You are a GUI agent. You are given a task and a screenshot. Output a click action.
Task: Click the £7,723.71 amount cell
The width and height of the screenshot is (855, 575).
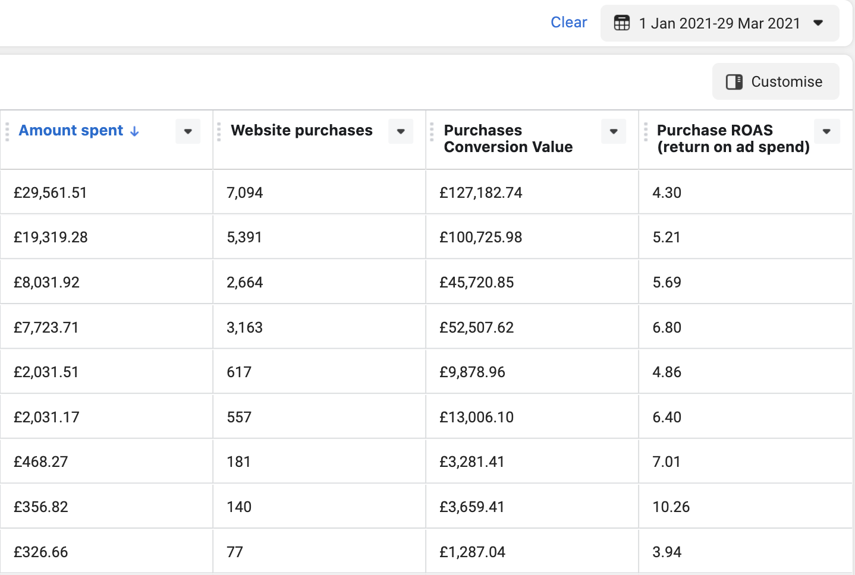coord(106,327)
